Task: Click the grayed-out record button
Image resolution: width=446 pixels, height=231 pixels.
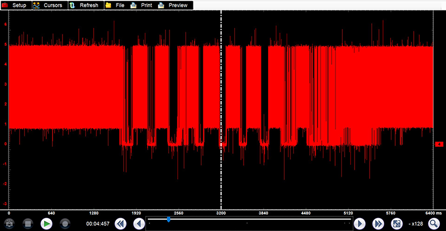Action: [x=65, y=223]
